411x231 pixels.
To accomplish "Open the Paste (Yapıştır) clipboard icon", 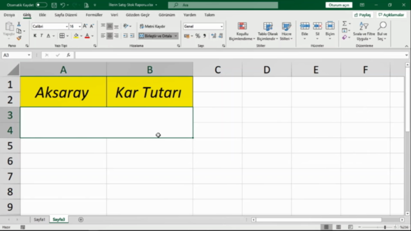I will pyautogui.click(x=9, y=27).
